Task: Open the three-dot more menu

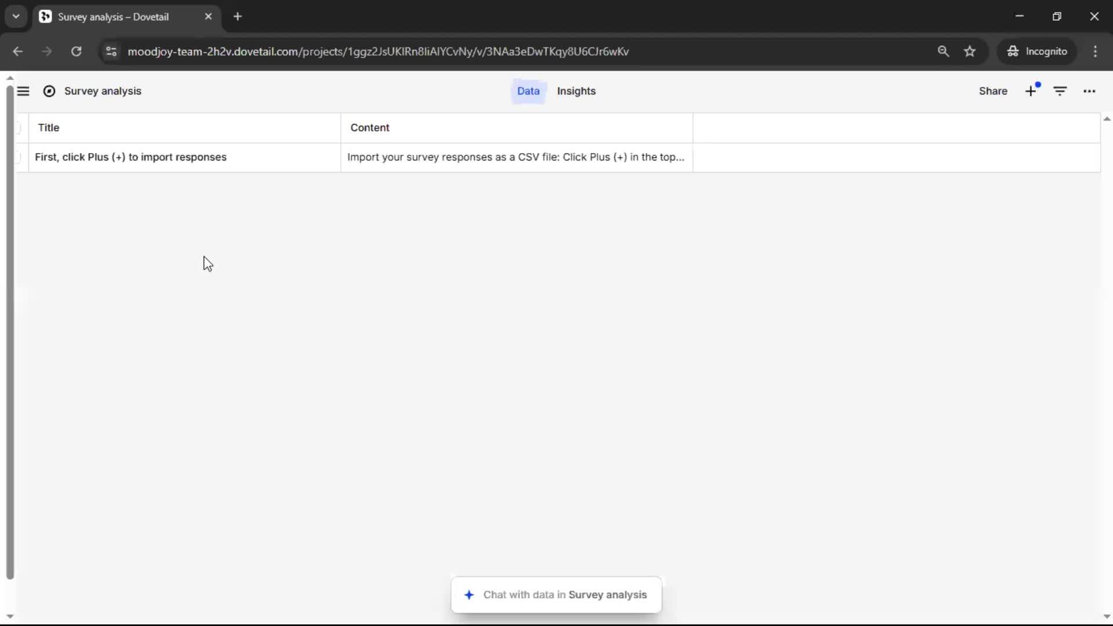Action: (1089, 91)
